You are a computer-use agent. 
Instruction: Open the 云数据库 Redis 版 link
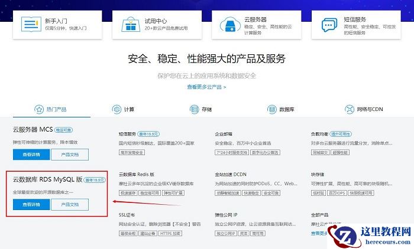(137, 175)
